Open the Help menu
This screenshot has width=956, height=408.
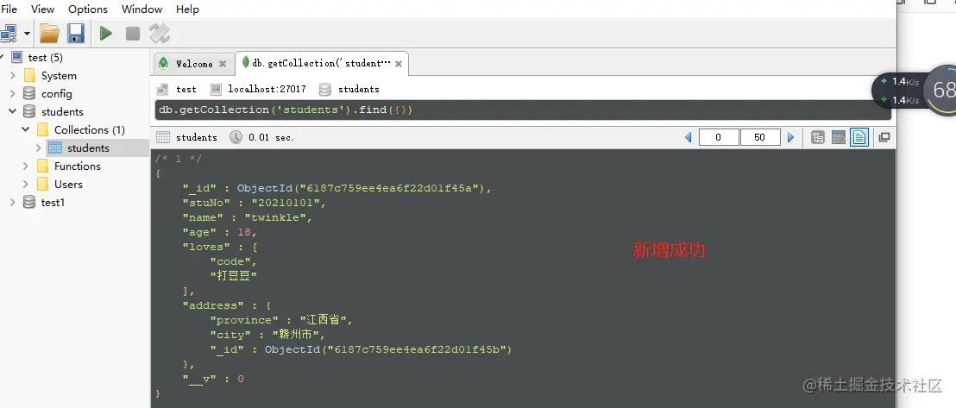(x=187, y=9)
